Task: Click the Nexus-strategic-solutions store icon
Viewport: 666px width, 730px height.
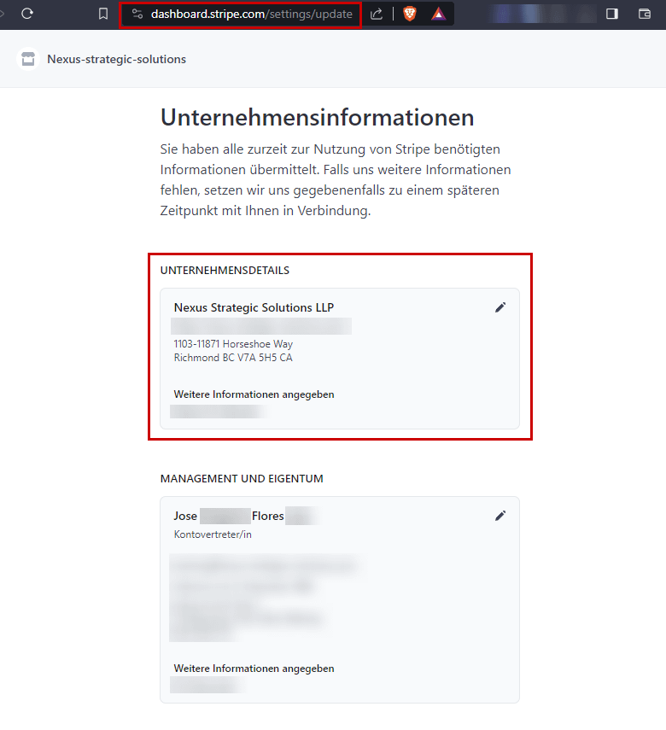Action: click(28, 59)
